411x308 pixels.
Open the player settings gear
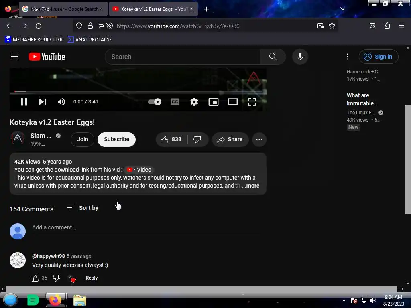coord(194,102)
